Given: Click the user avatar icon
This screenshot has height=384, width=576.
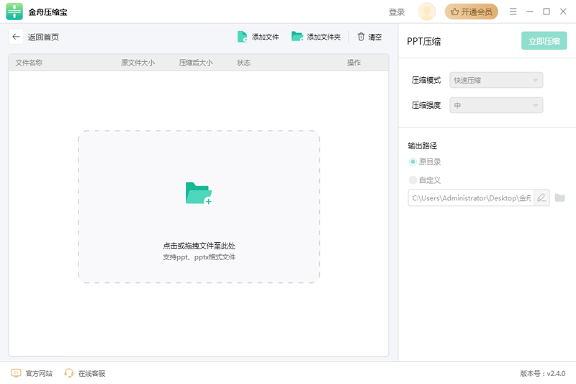Looking at the screenshot, I should tap(427, 12).
